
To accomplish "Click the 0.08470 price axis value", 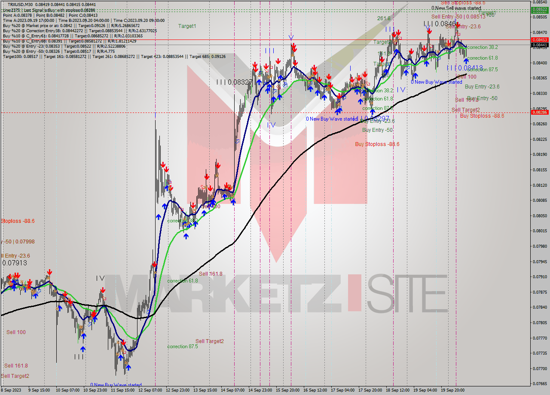I will tap(540, 32).
